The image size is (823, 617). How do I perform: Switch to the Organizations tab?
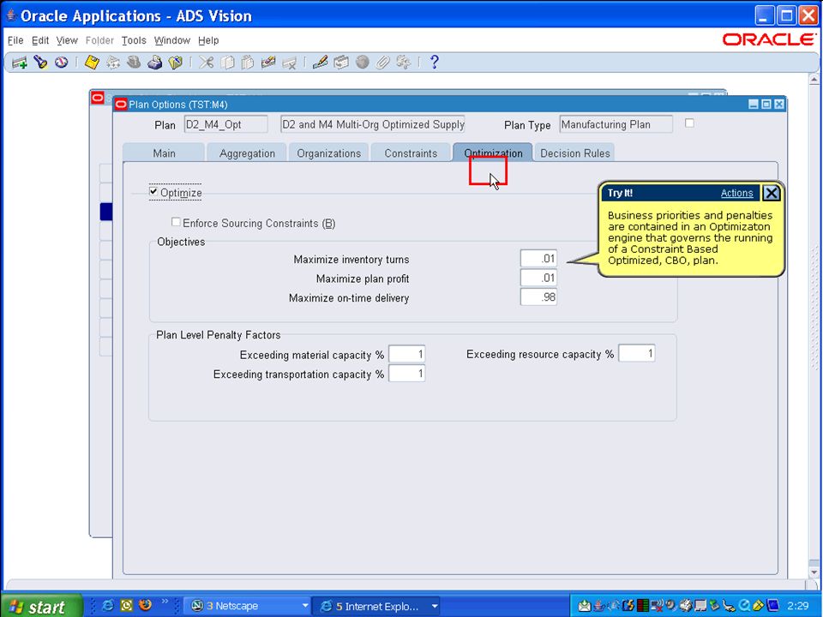coord(328,153)
